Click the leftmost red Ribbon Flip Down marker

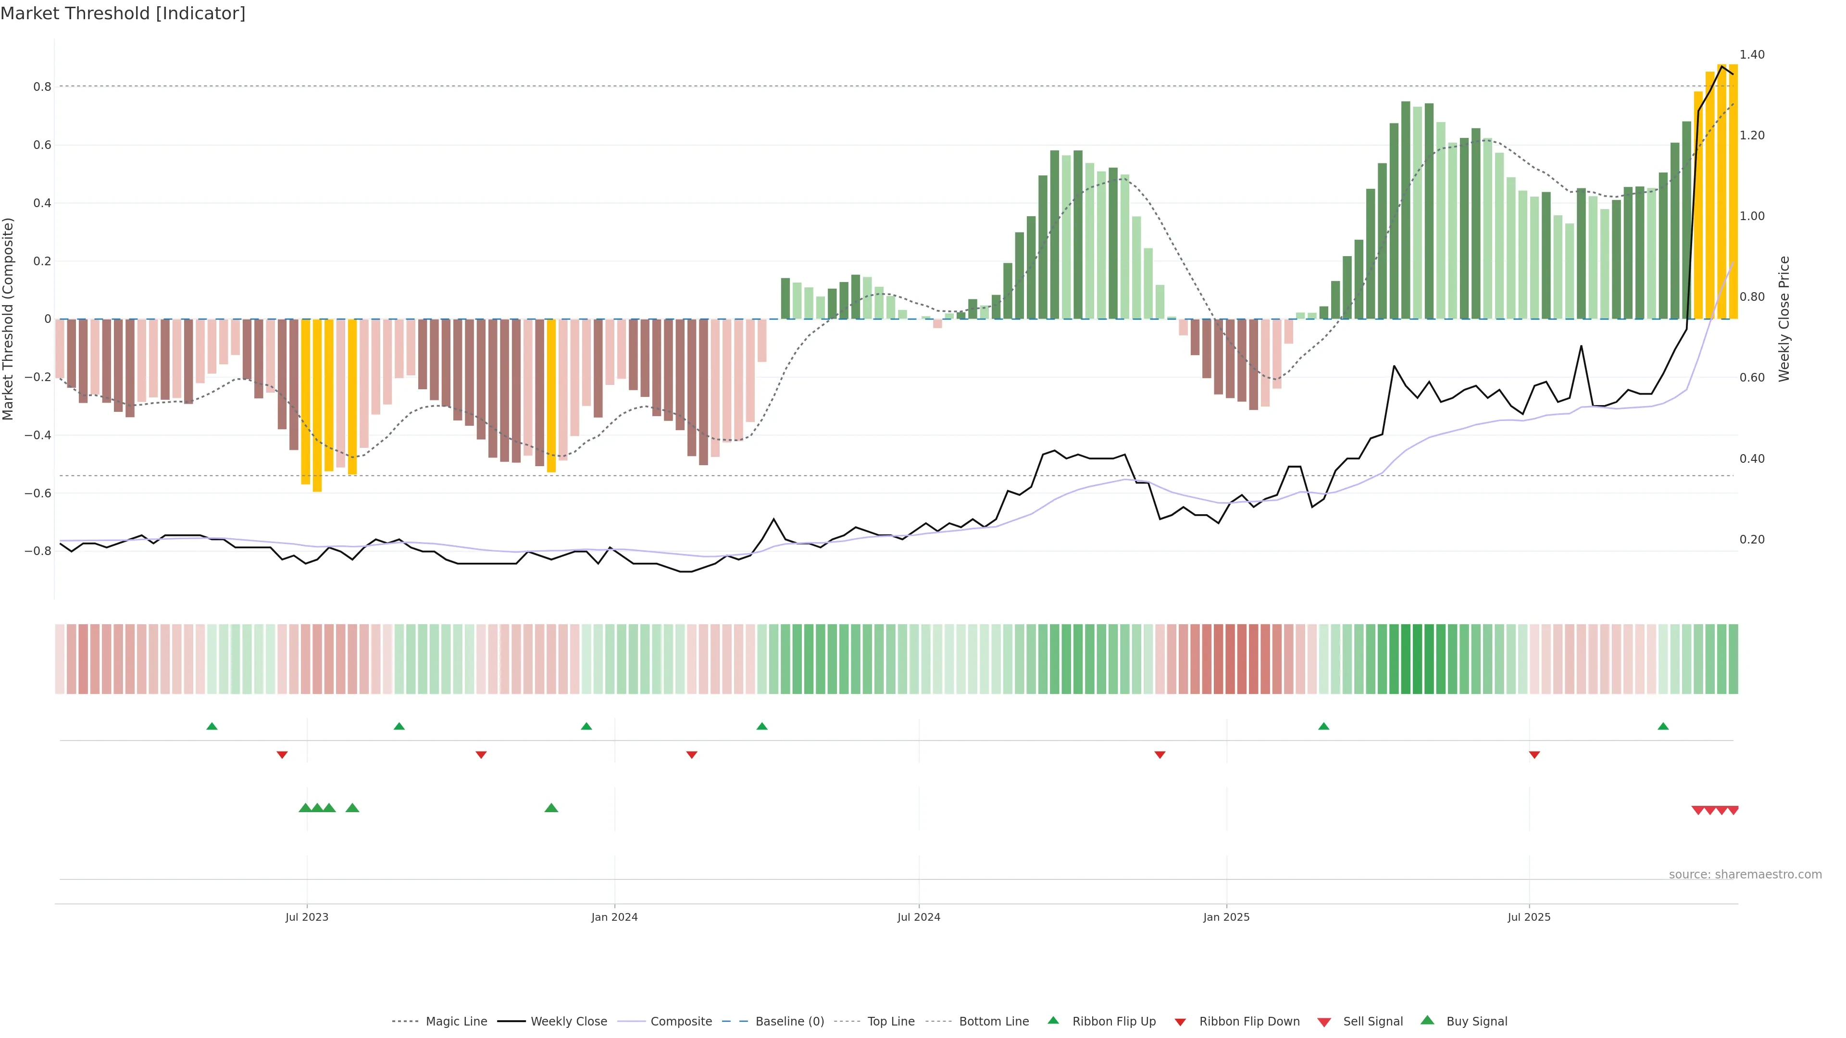(282, 754)
